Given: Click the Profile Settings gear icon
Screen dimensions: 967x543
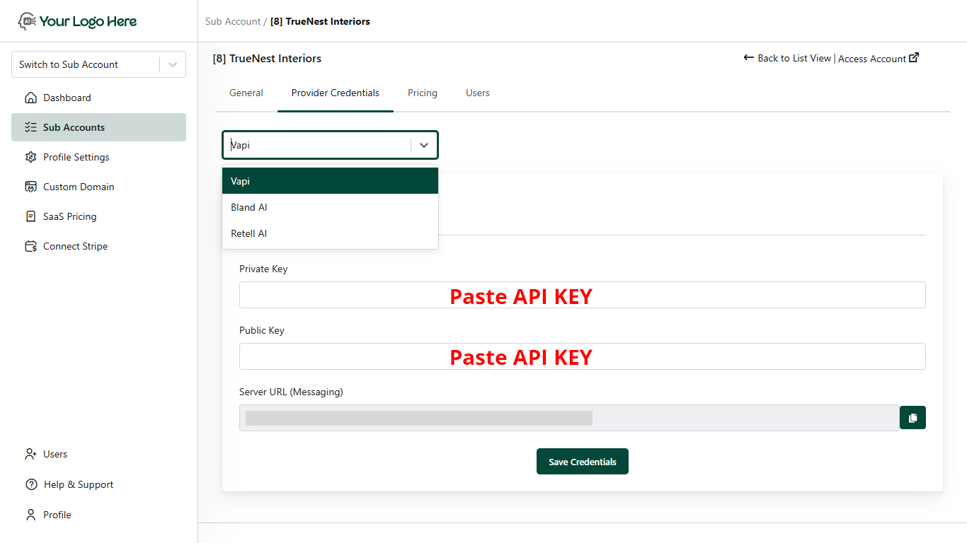Looking at the screenshot, I should click(x=30, y=157).
